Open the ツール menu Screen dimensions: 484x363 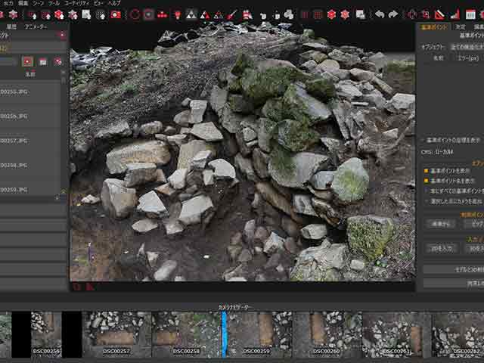[x=54, y=3]
